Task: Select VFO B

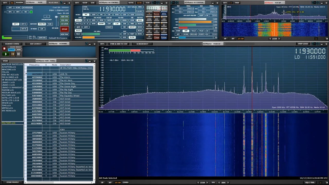Action: (x=78, y=24)
